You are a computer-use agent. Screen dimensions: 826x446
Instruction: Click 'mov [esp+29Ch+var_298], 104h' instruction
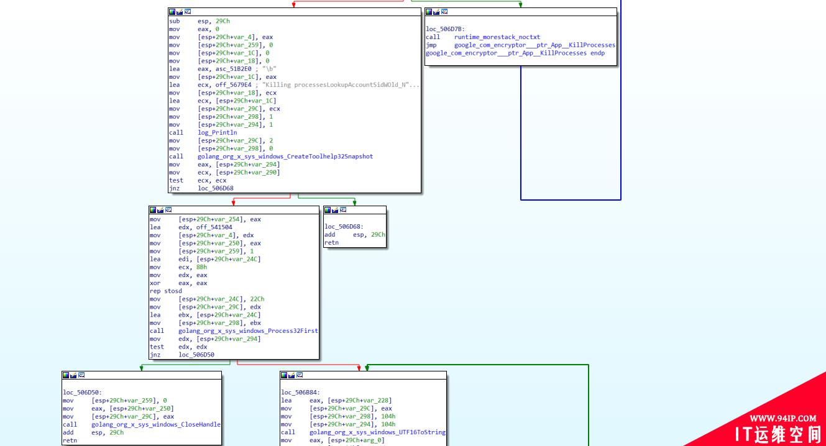click(338, 417)
